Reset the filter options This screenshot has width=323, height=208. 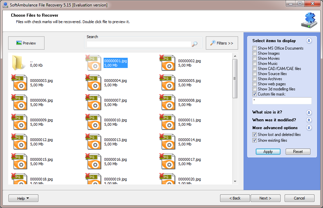pyautogui.click(x=298, y=152)
